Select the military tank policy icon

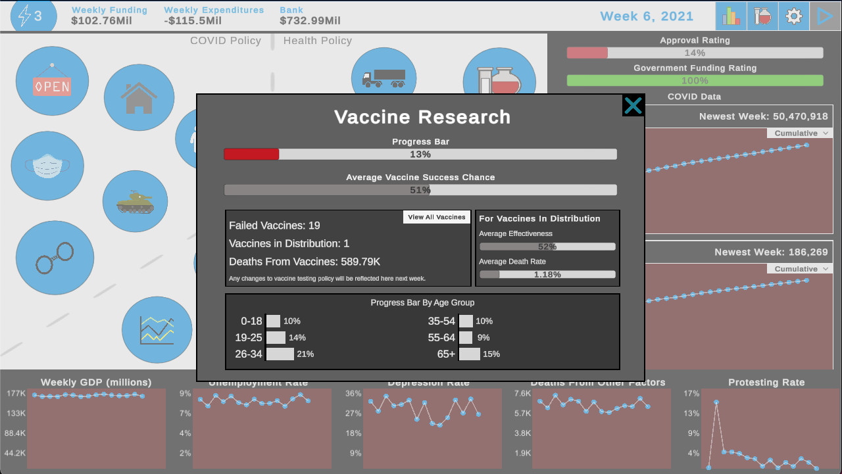135,201
